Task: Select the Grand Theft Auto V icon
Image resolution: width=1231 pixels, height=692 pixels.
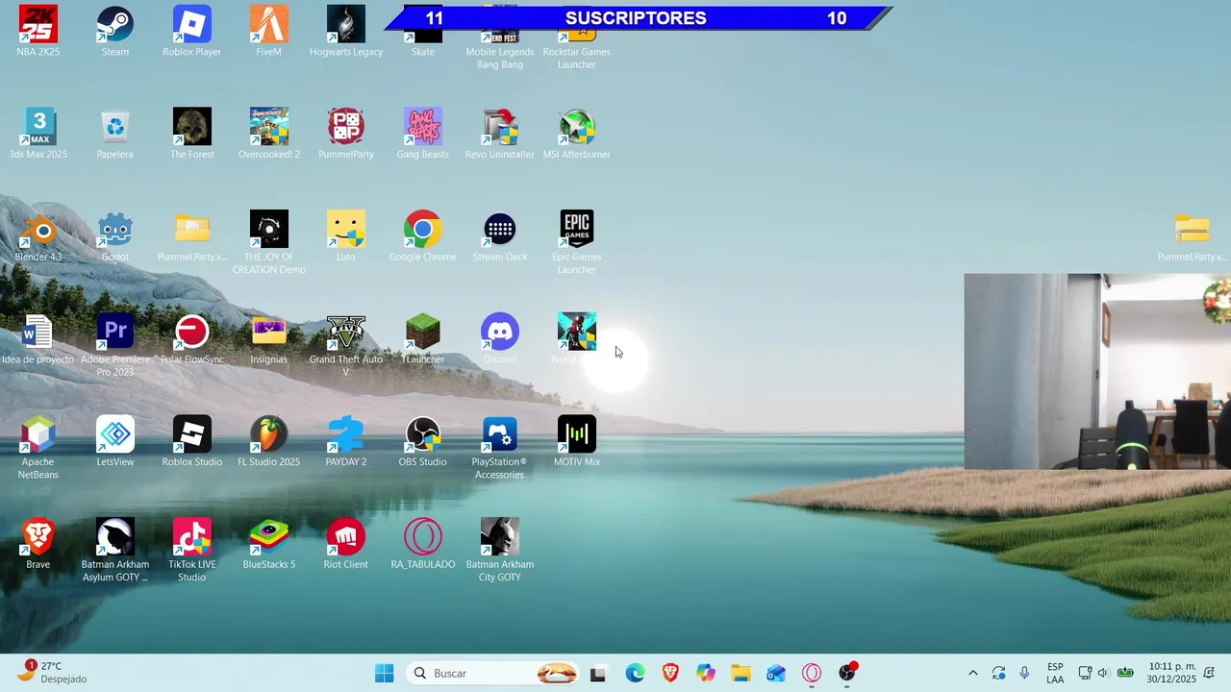Action: click(x=346, y=333)
